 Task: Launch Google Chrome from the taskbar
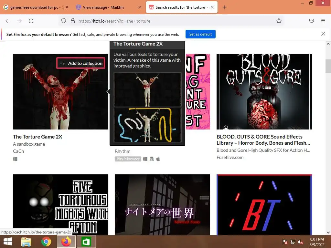coord(46,242)
